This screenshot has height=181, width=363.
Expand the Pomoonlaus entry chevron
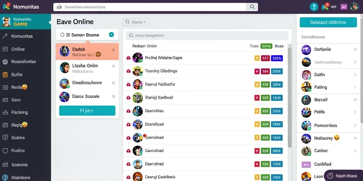355,125
